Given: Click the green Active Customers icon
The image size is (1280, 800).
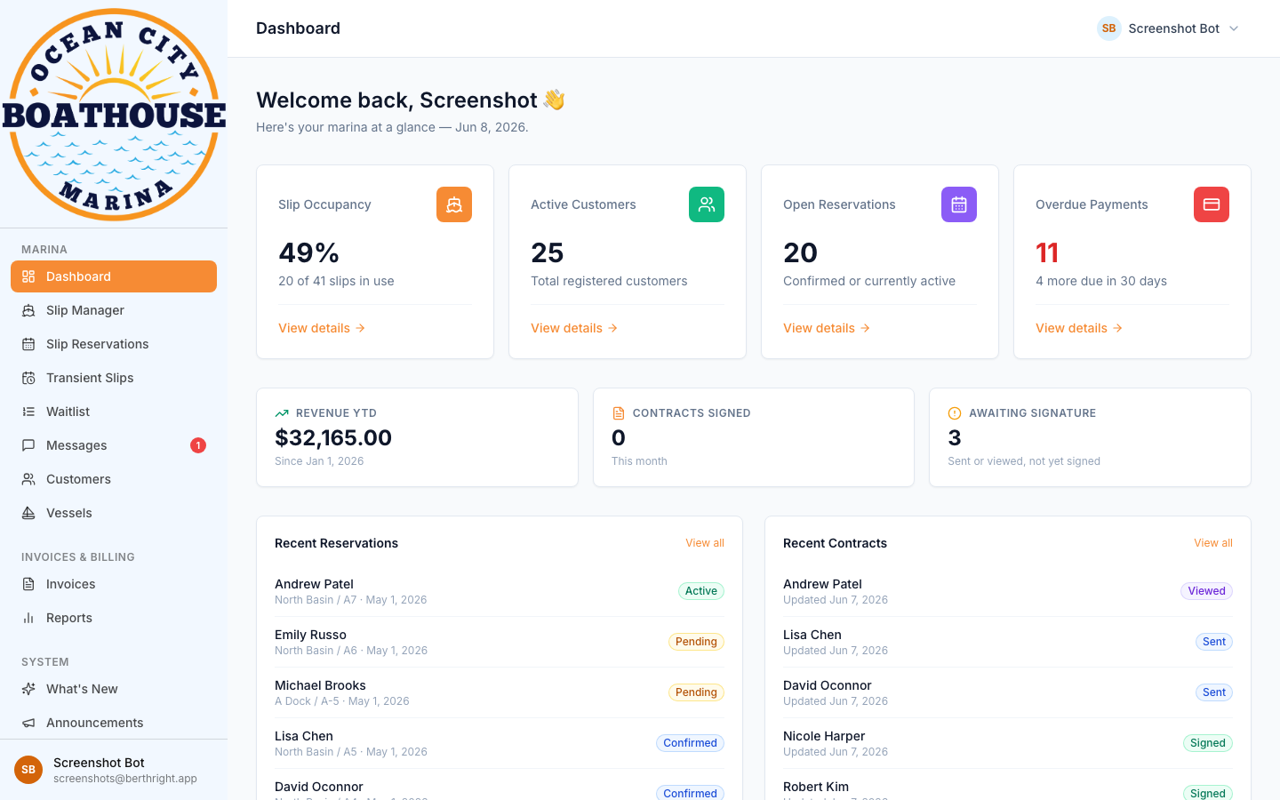Looking at the screenshot, I should 707,204.
